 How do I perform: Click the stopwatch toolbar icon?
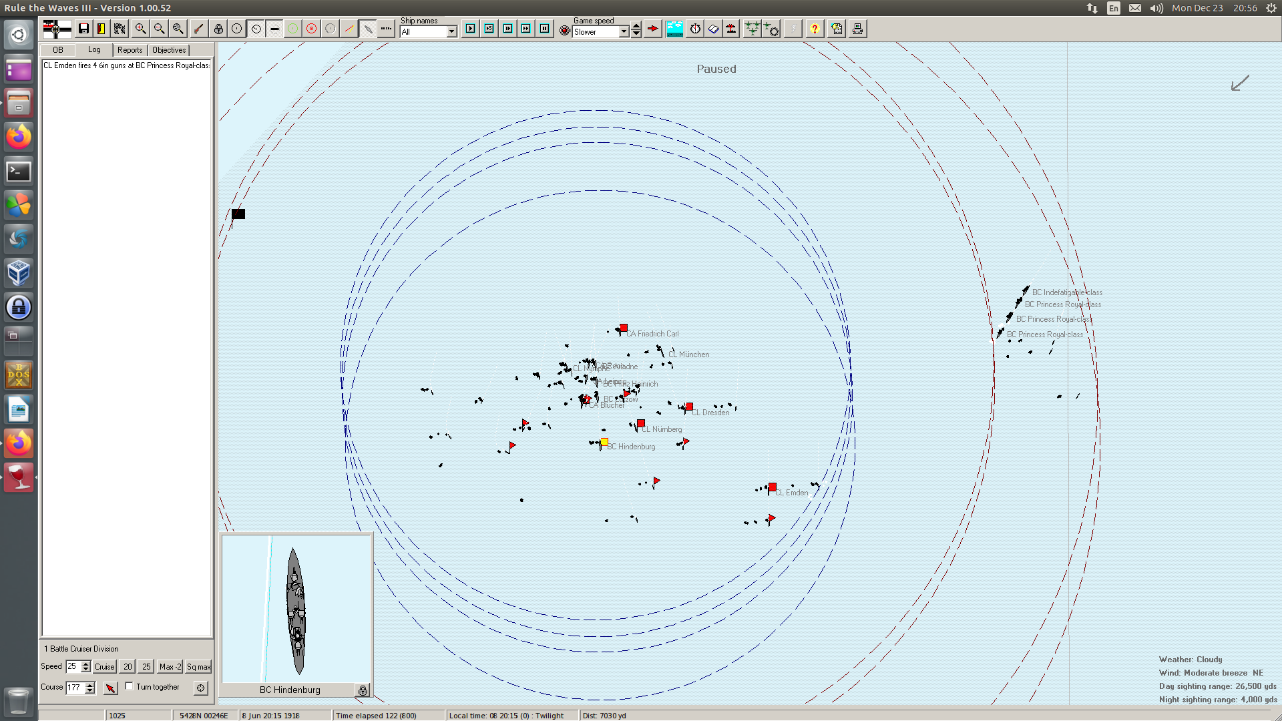coord(695,29)
